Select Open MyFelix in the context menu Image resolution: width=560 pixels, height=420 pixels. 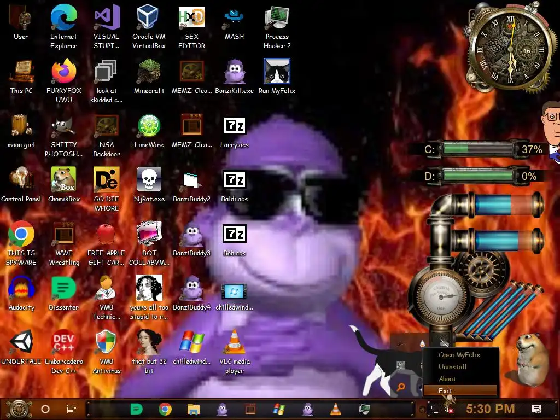click(x=460, y=354)
